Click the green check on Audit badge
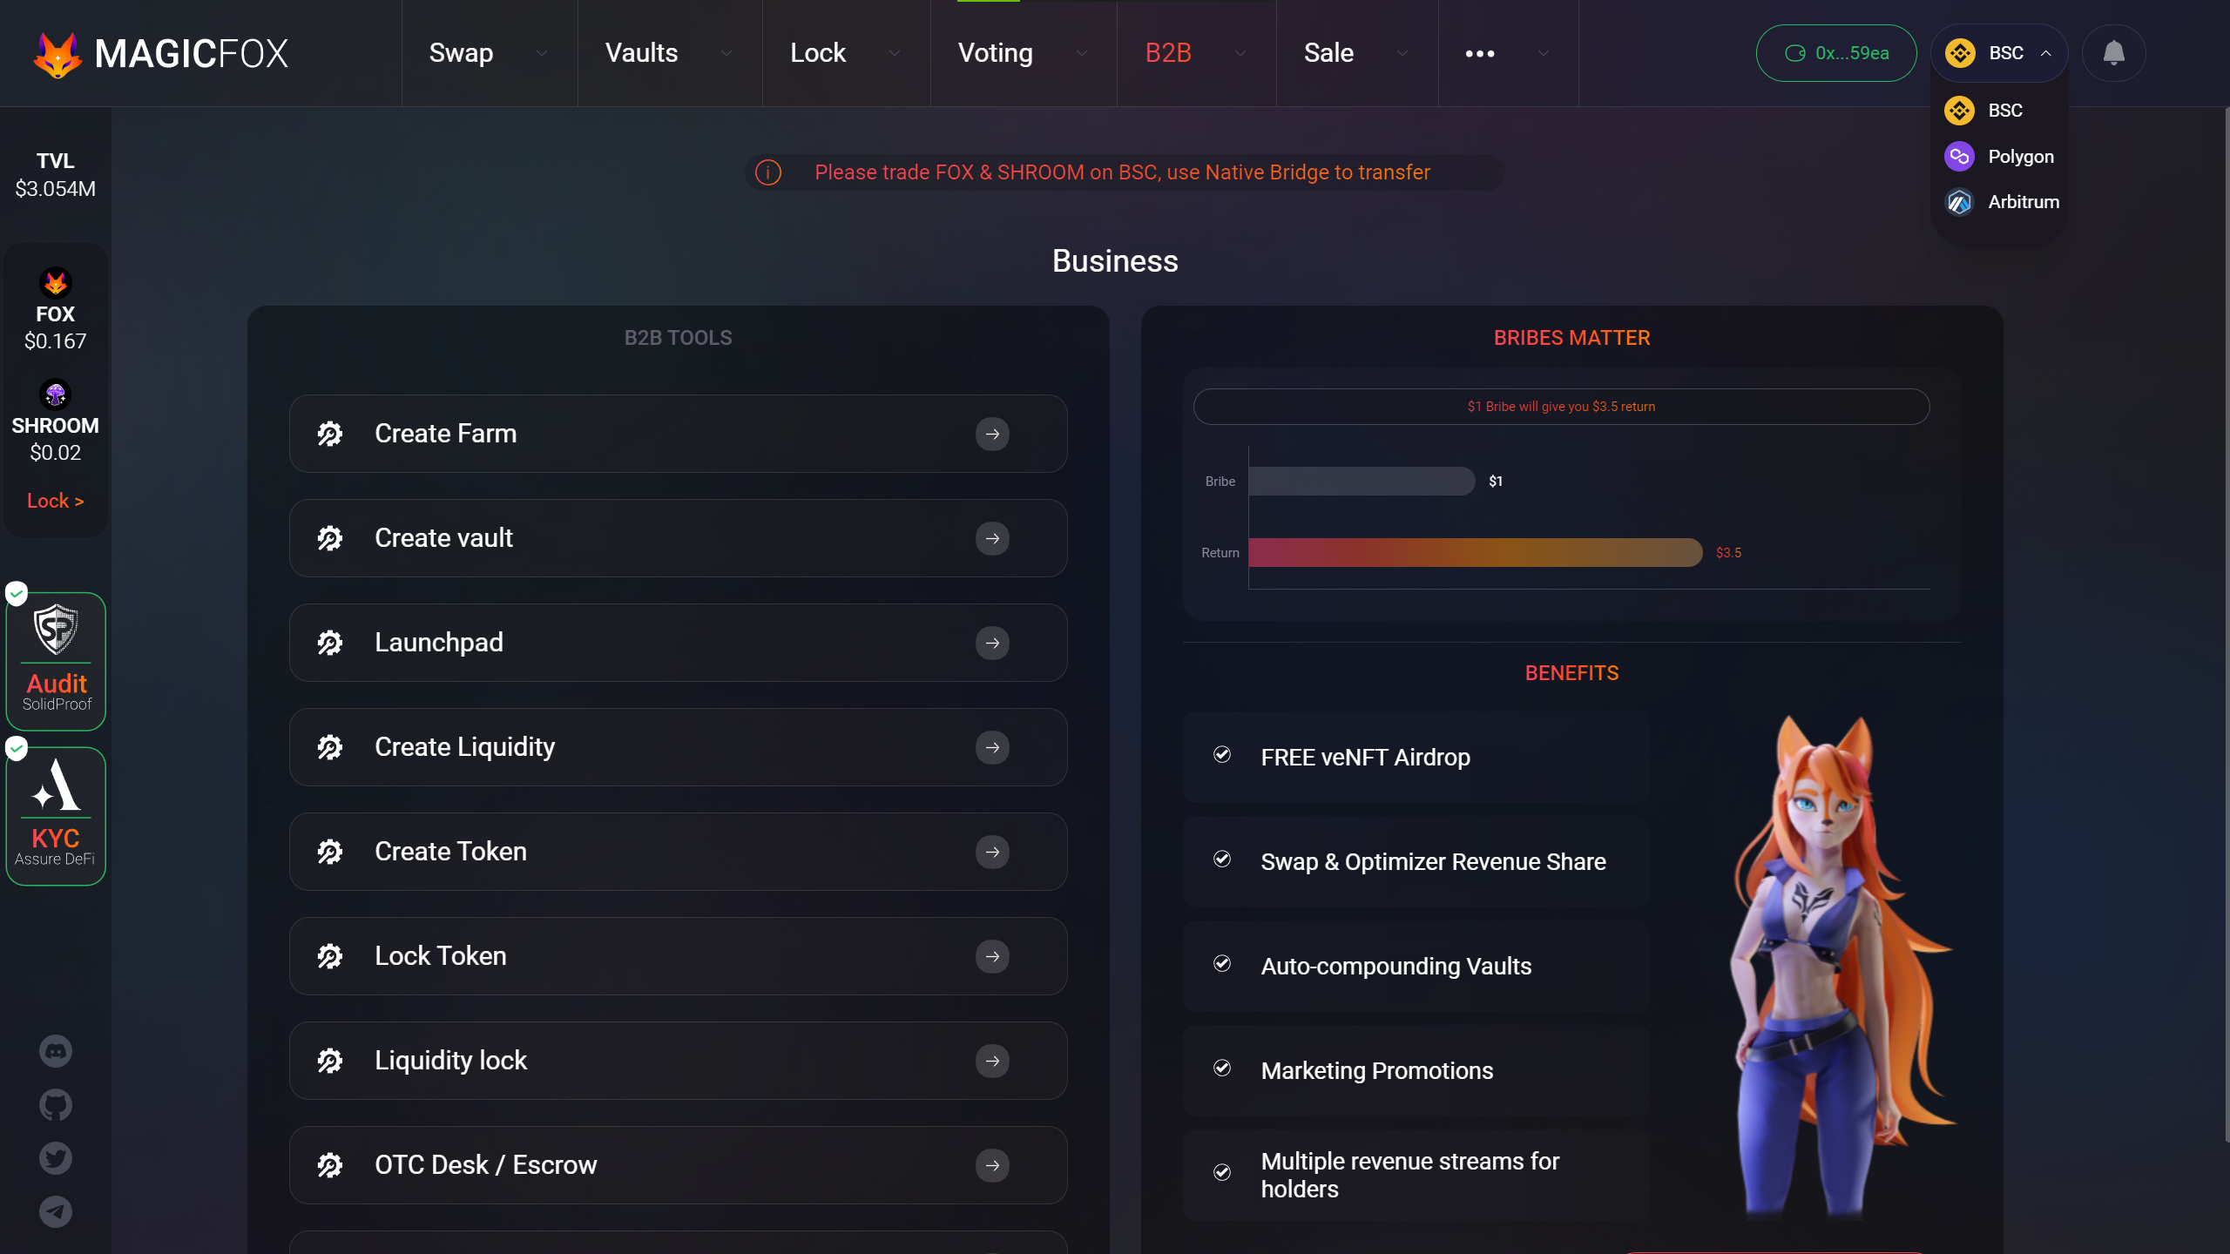The image size is (2230, 1254). point(17,594)
